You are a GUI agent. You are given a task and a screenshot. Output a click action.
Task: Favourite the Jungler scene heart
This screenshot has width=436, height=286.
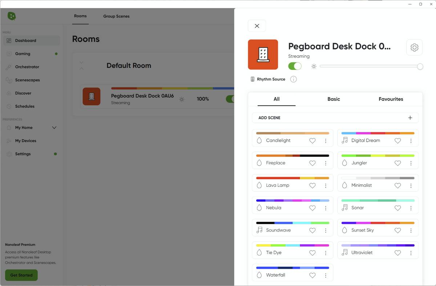tap(398, 163)
